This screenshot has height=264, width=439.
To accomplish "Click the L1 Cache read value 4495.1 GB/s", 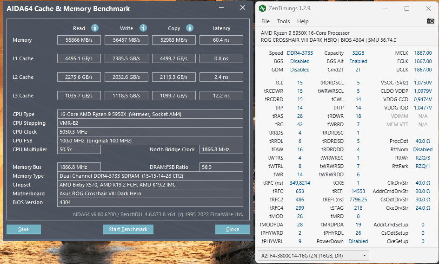I will click(x=79, y=58).
